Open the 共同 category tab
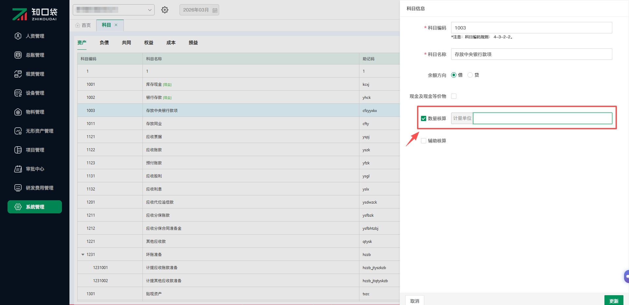This screenshot has width=629, height=305. (x=126, y=43)
